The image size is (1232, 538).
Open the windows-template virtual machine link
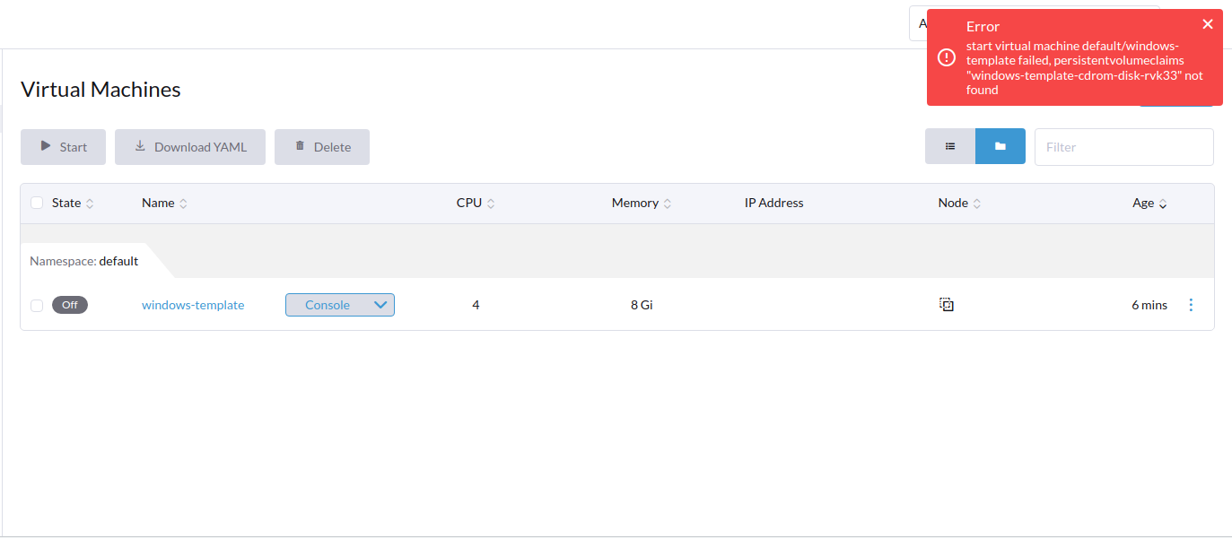pyautogui.click(x=193, y=305)
